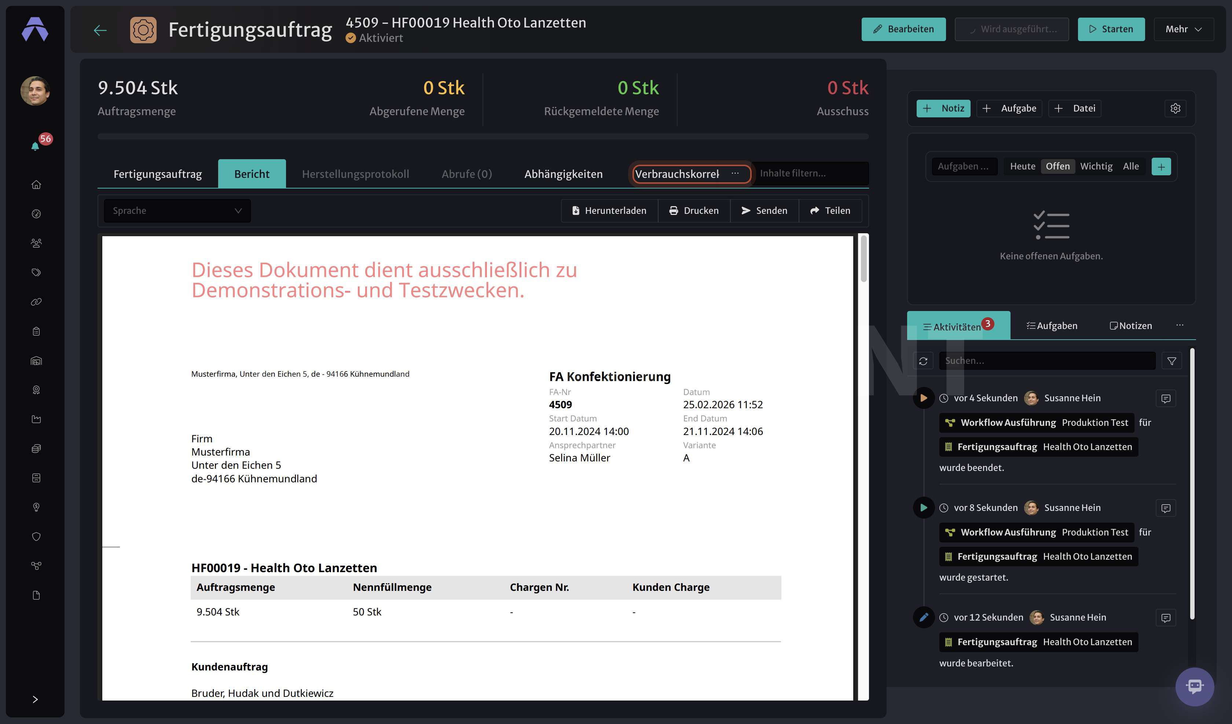Image resolution: width=1232 pixels, height=724 pixels.
Task: Add a new Datei
Action: point(1075,108)
